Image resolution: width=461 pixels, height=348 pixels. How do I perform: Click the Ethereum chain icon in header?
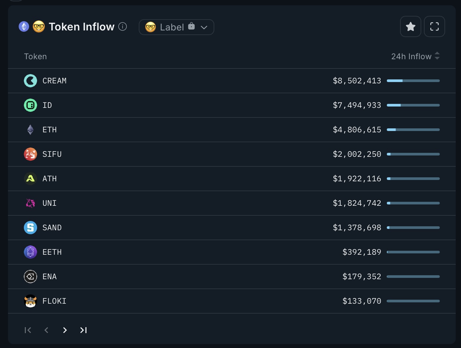pyautogui.click(x=24, y=26)
